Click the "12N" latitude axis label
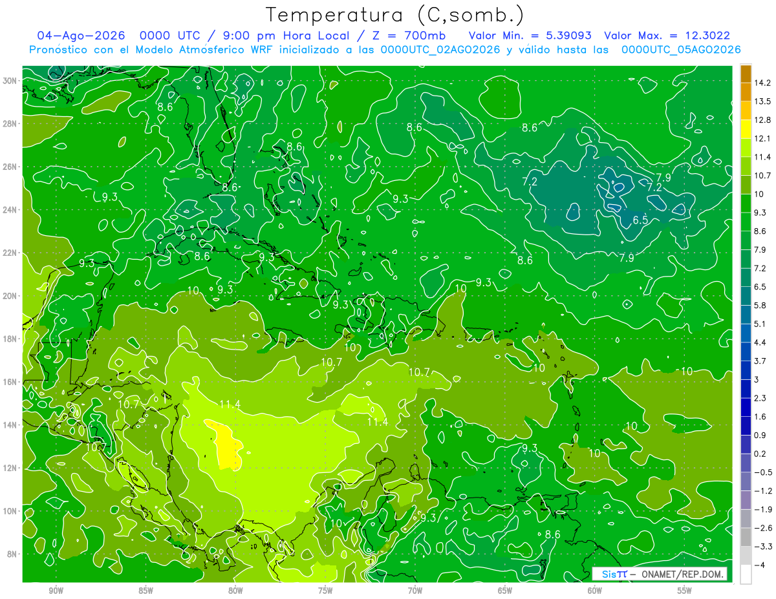 [x=10, y=468]
